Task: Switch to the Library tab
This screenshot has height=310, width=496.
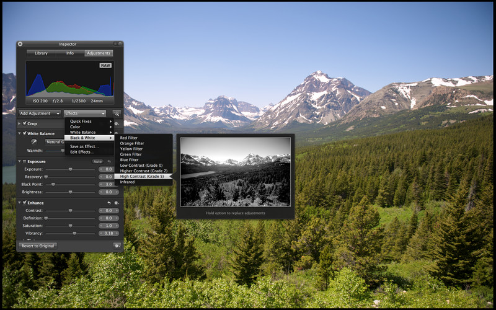Action: tap(40, 53)
